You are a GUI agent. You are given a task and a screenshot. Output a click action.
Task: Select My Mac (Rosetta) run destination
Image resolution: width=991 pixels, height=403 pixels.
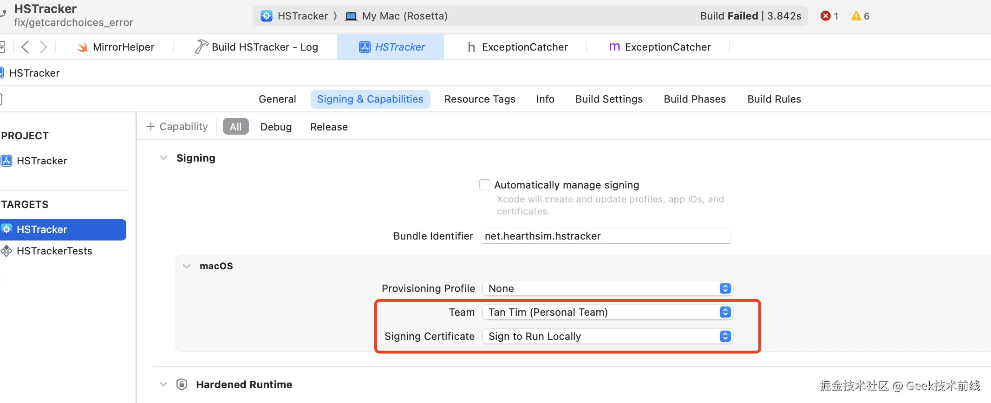pos(396,16)
